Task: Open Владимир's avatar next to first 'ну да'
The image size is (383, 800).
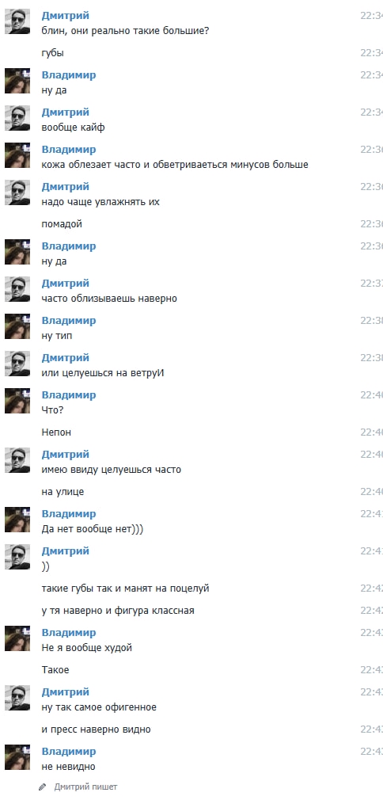Action: (17, 81)
